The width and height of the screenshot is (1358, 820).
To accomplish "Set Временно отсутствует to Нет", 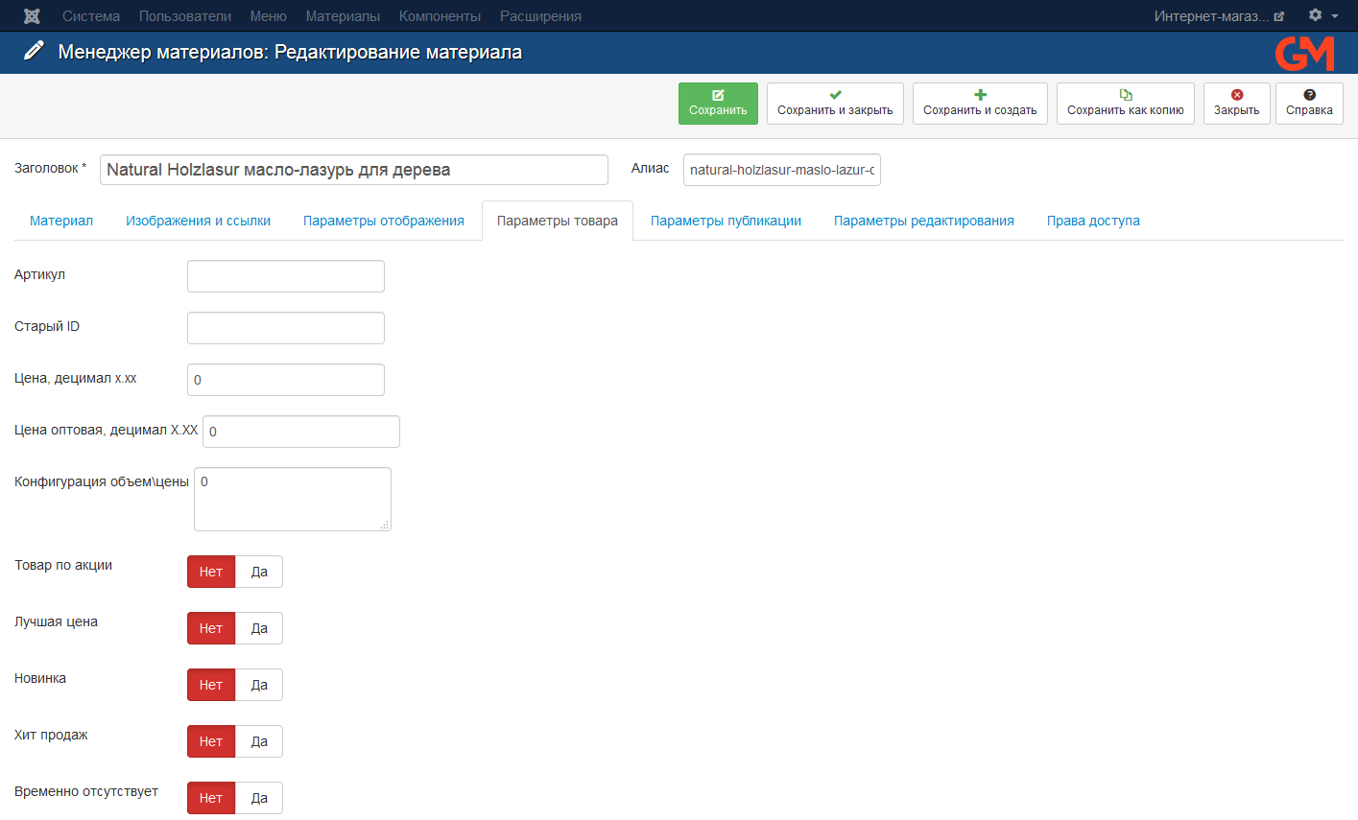I will click(x=211, y=798).
